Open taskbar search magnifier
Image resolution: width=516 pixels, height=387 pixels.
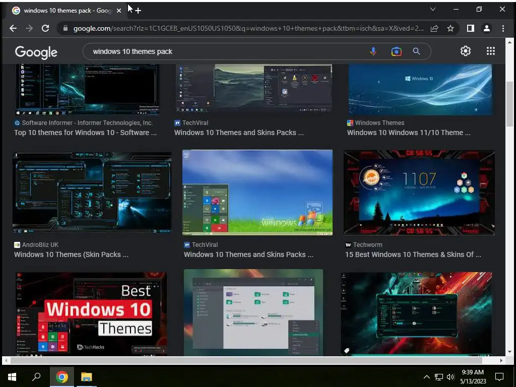click(36, 377)
